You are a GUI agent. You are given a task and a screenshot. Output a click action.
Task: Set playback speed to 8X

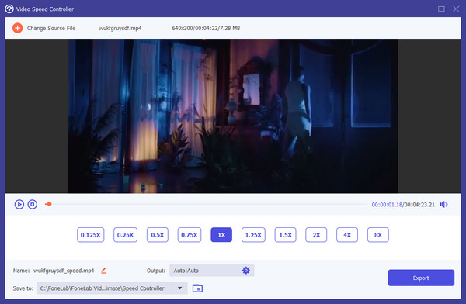(x=378, y=235)
